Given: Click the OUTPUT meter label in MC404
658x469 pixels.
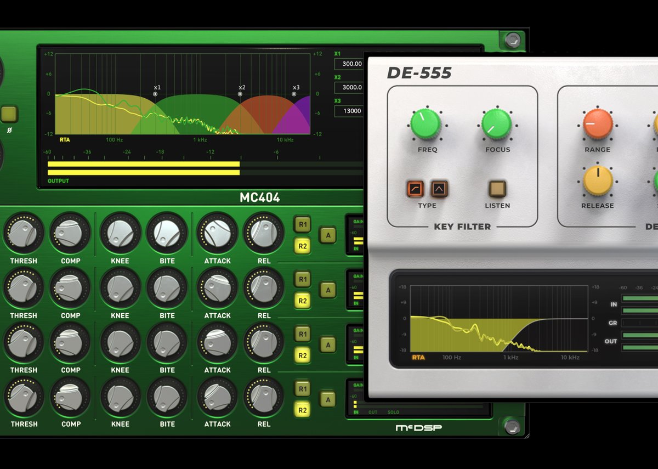Looking at the screenshot, I should tap(58, 181).
